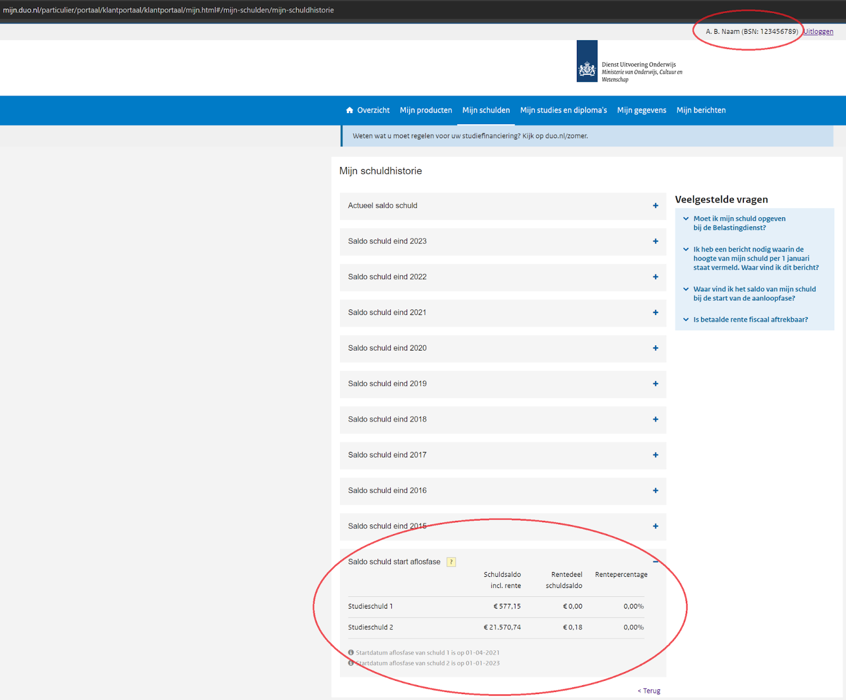The width and height of the screenshot is (846, 700).
Task: Click chevron next to Belastingdienst question
Action: (x=686, y=218)
